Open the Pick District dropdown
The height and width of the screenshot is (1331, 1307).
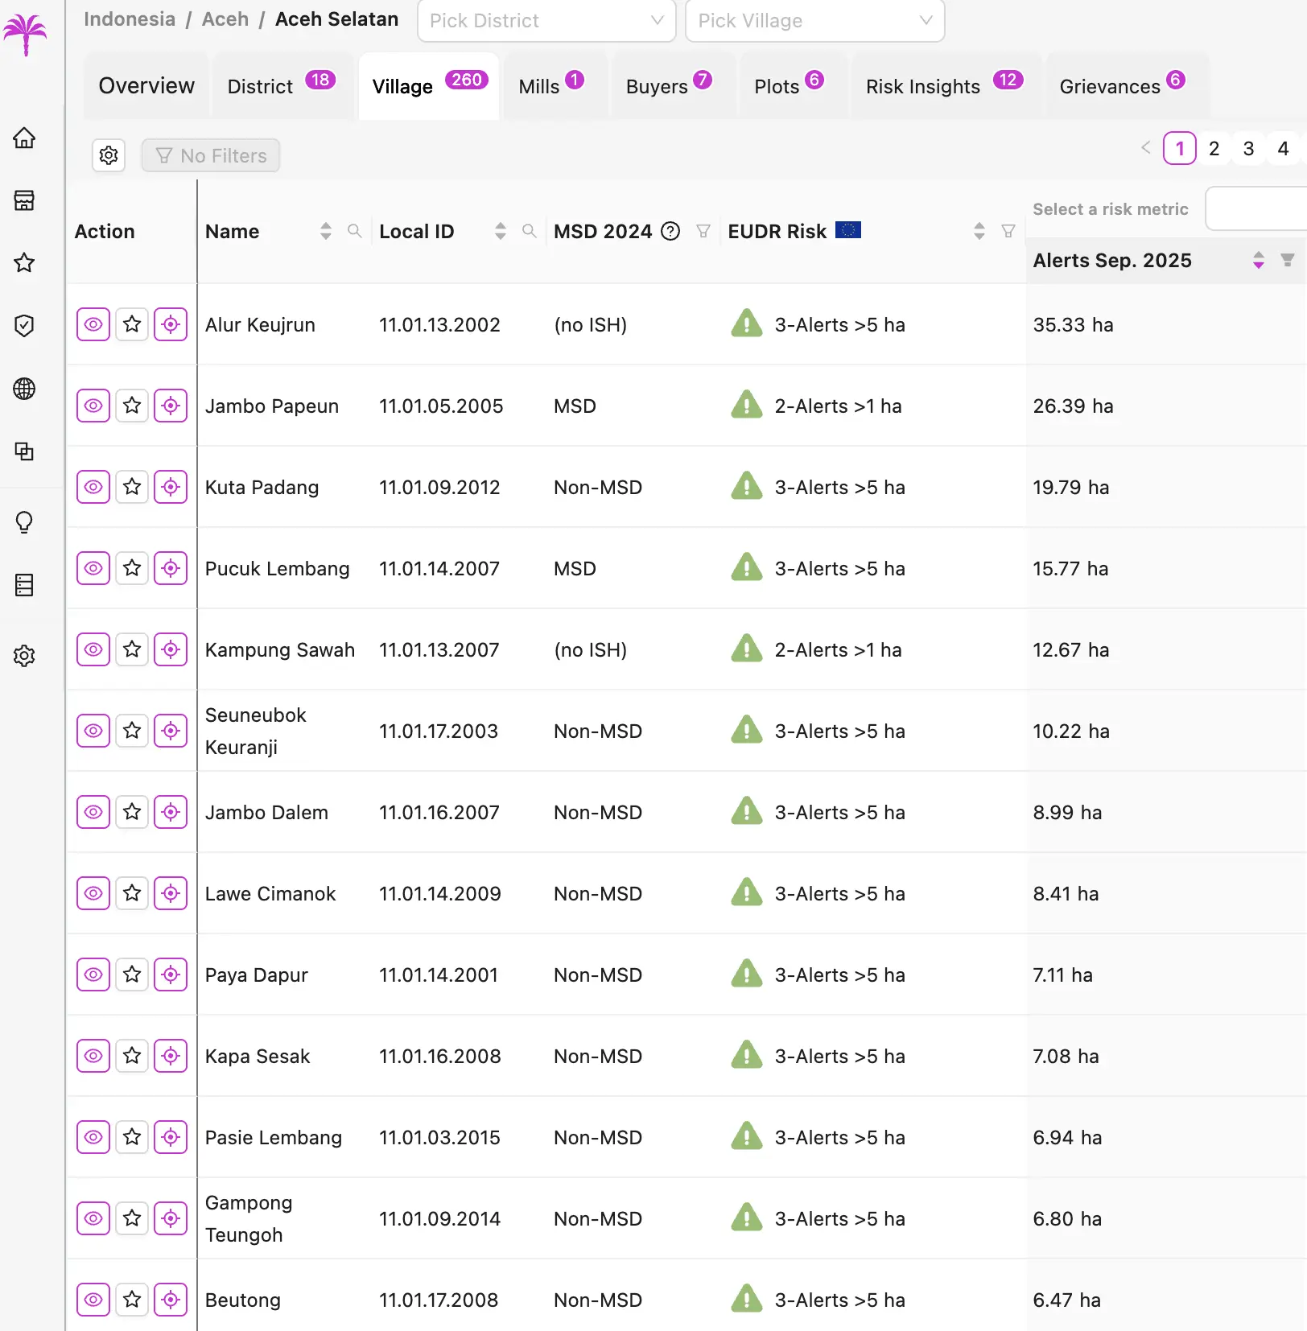coord(546,21)
